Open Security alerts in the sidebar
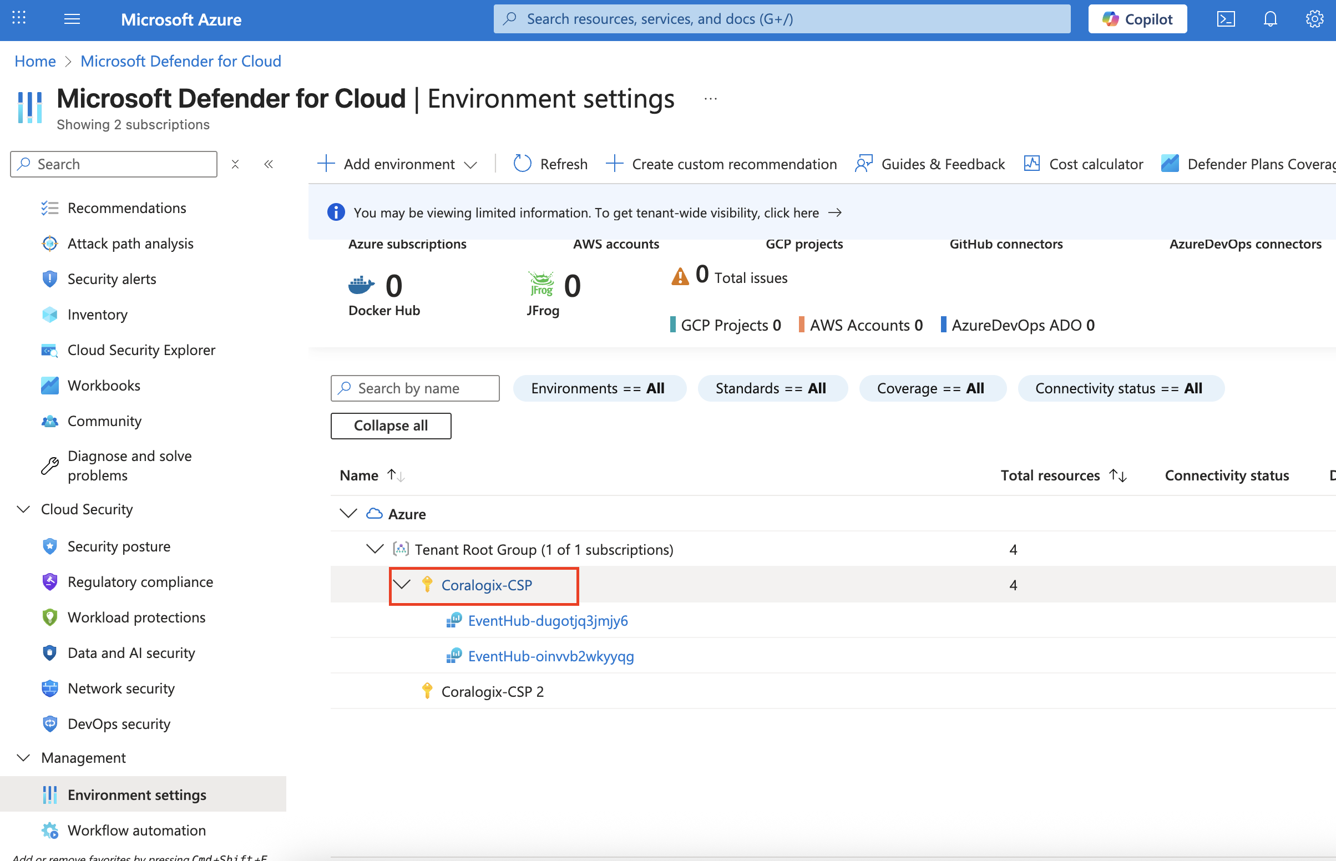 111,278
